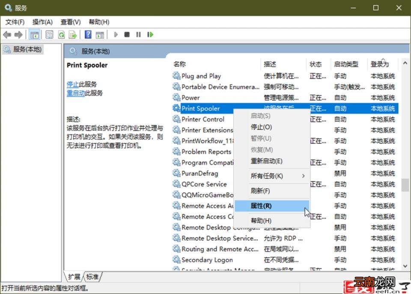Click the green Refresh toolbar icon
The height and width of the screenshot is (294, 411).
62,35
